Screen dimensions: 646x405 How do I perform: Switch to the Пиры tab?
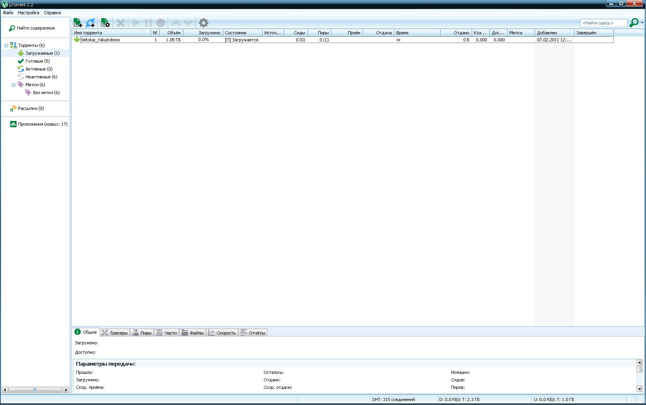tap(142, 333)
